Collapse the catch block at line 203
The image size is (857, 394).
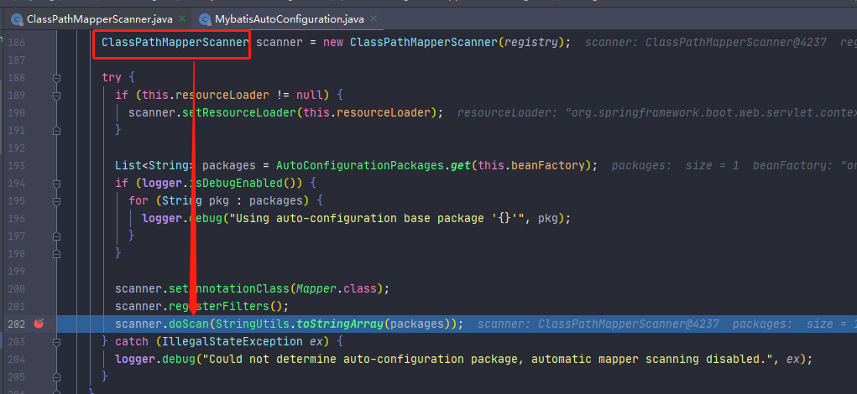coord(56,342)
